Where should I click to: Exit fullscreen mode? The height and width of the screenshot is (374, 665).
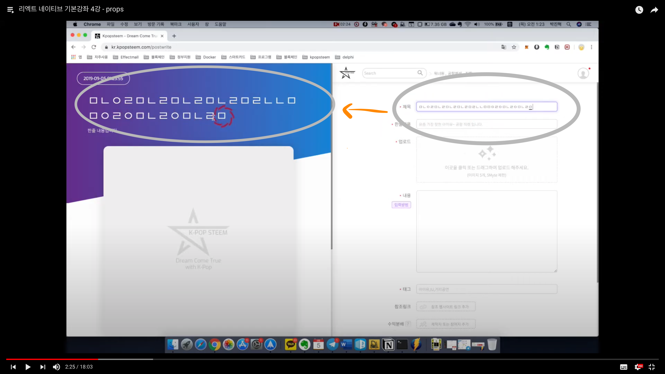(651, 367)
